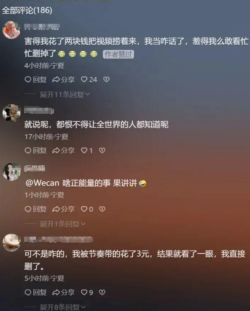Dislike the comment posted 5小时前
250x311 pixels.
[x=102, y=292]
